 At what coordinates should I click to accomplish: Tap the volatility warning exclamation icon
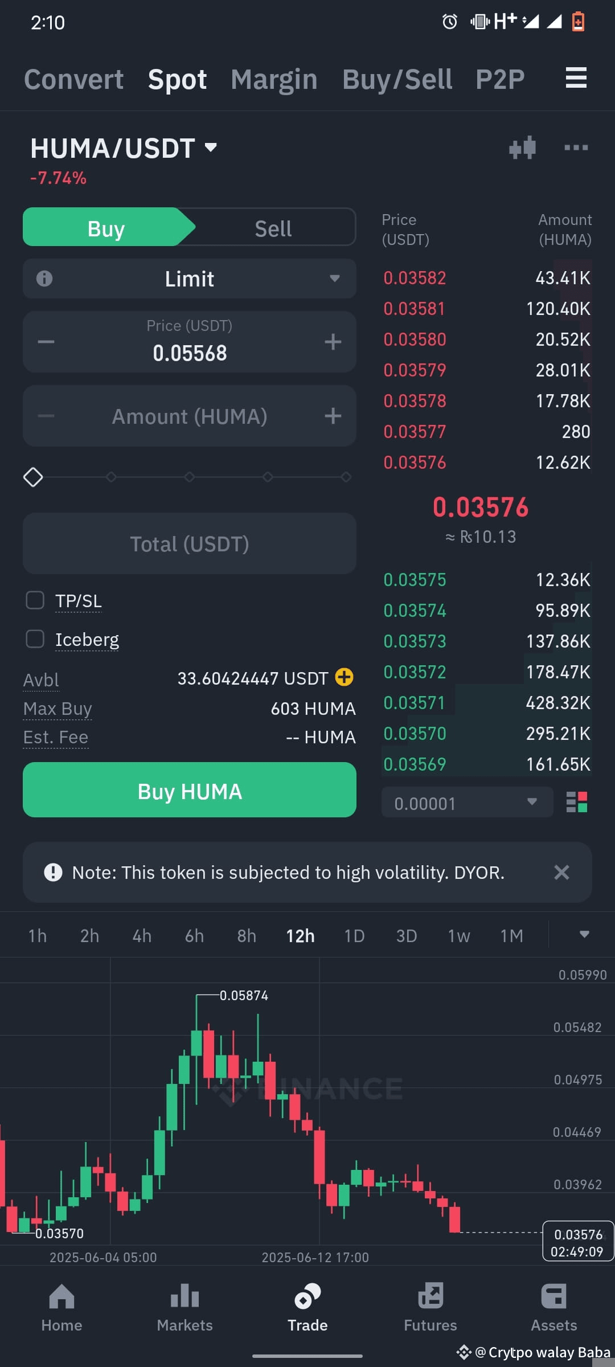click(53, 872)
